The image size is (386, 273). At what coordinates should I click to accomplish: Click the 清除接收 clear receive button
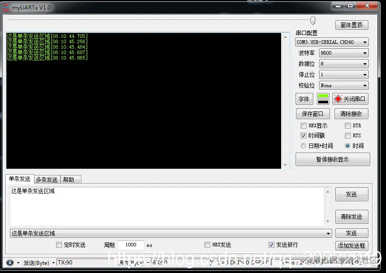point(351,114)
